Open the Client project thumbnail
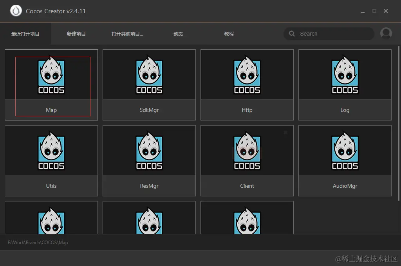This screenshot has width=401, height=266. pyautogui.click(x=247, y=150)
